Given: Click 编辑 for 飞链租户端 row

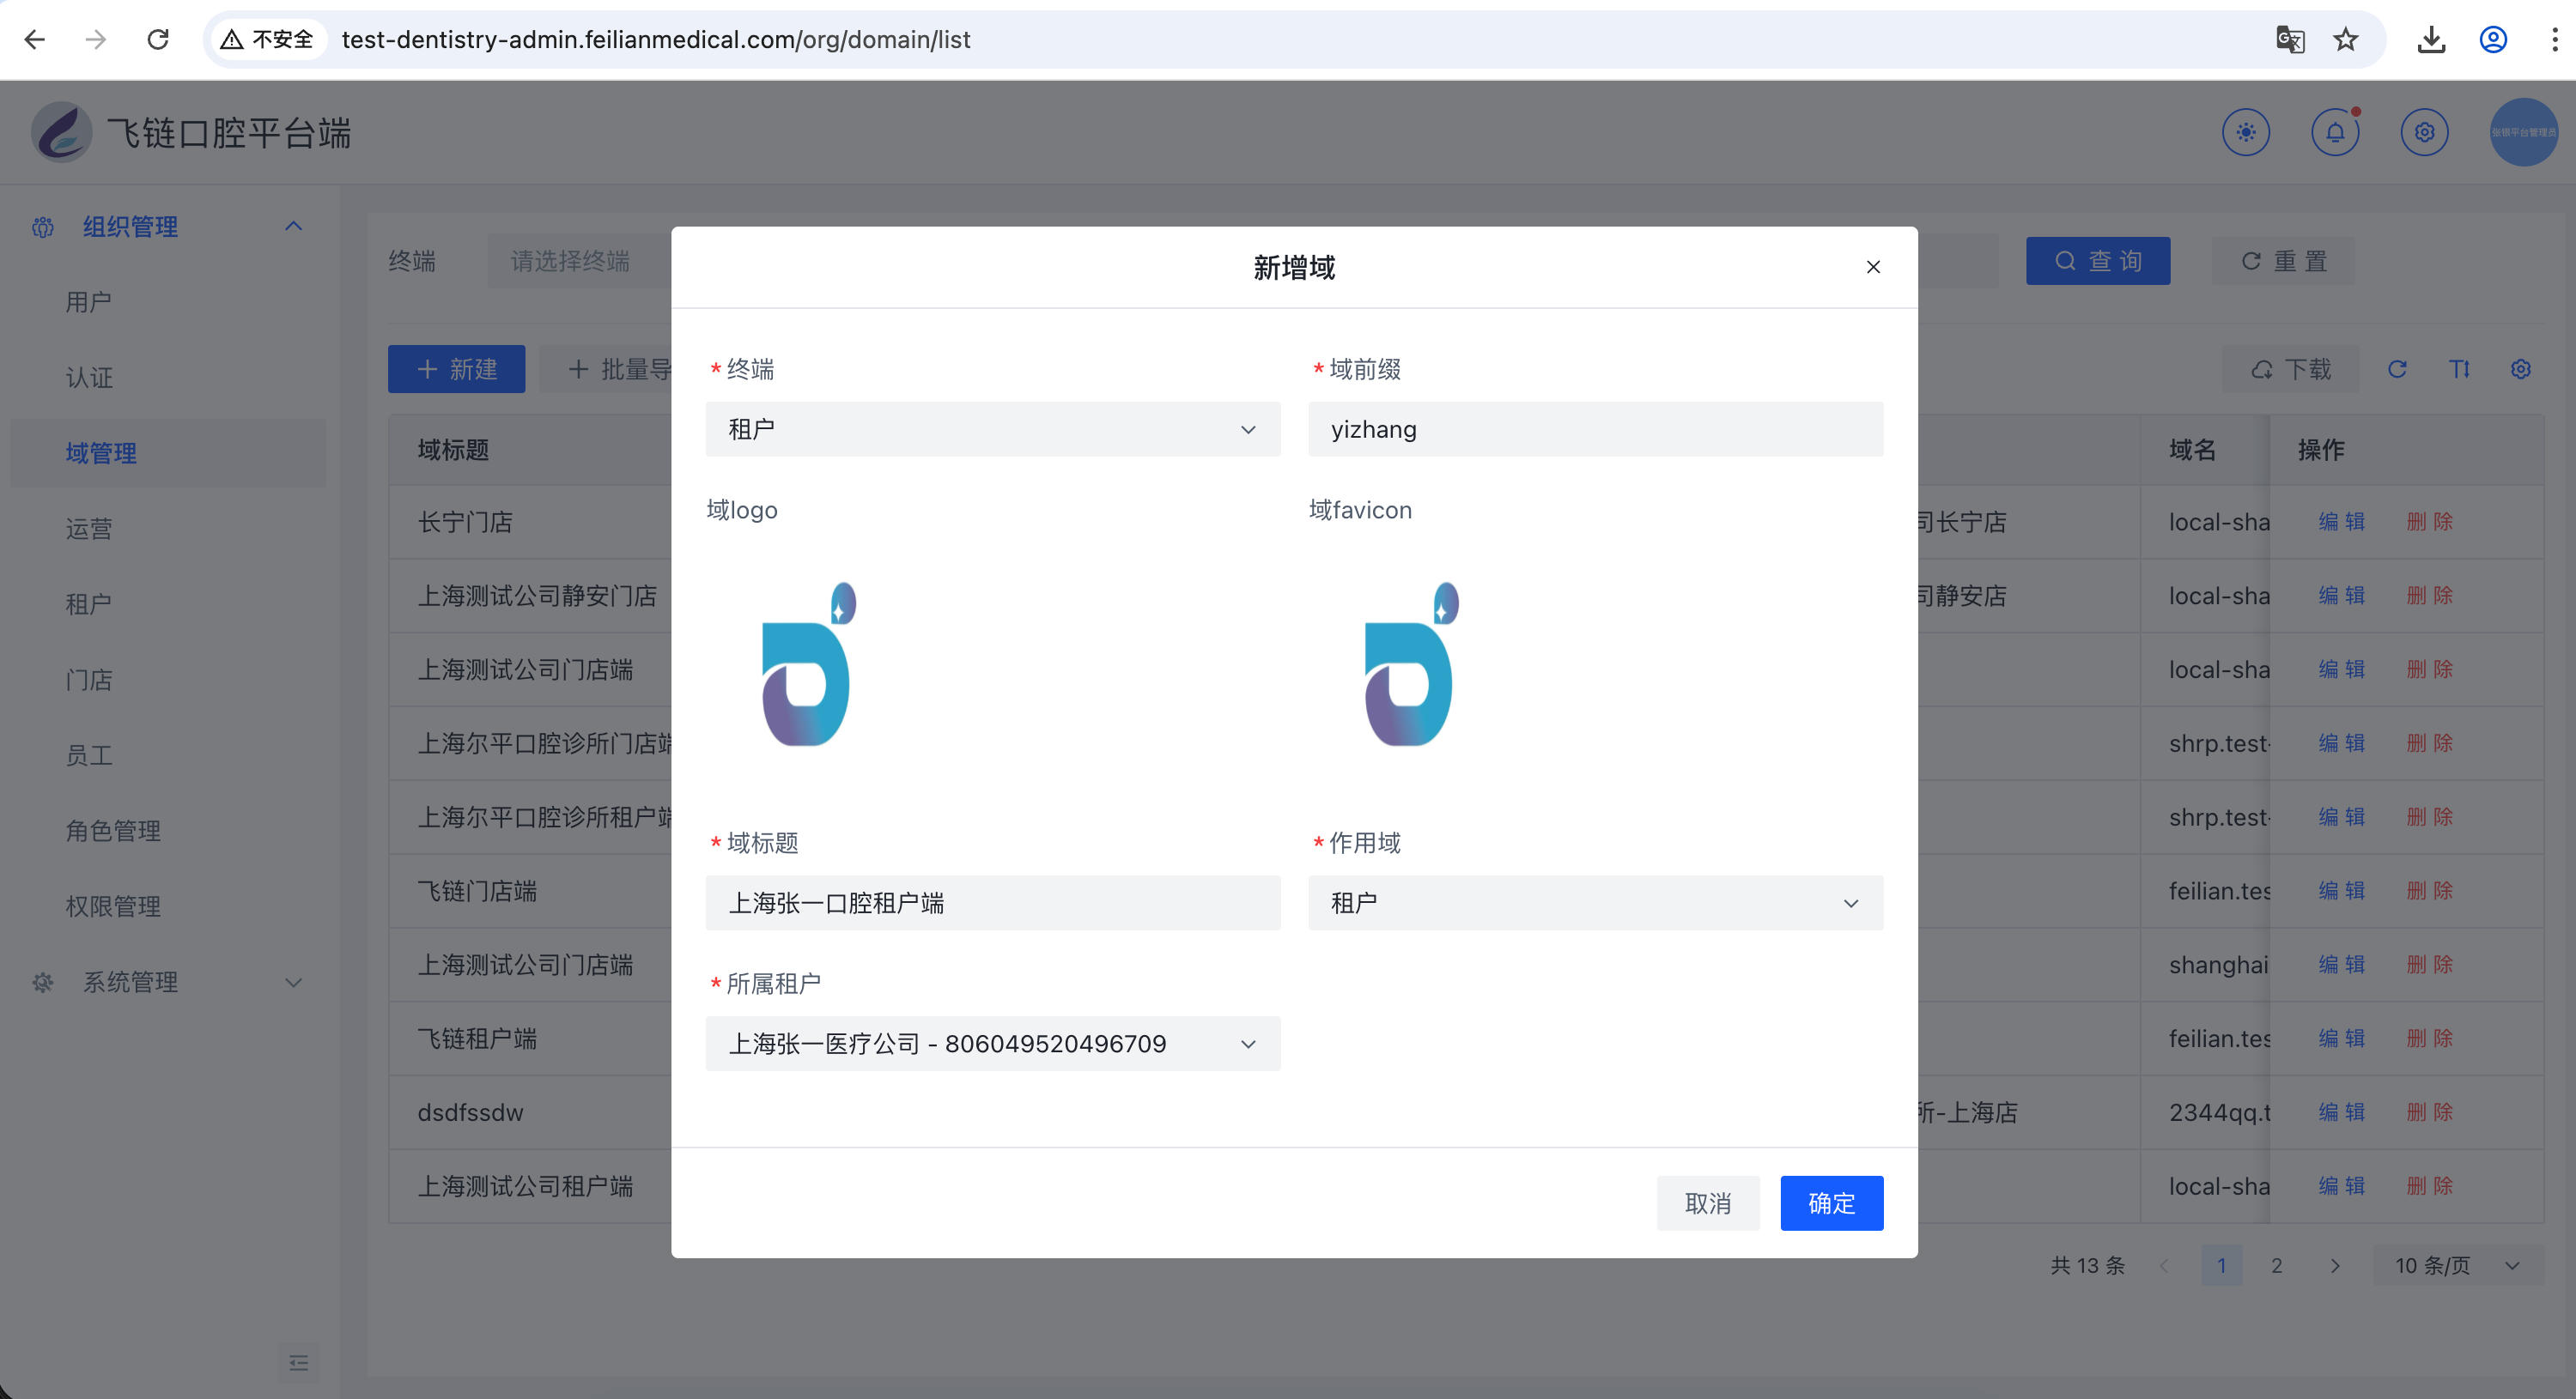Looking at the screenshot, I should tap(2341, 1039).
